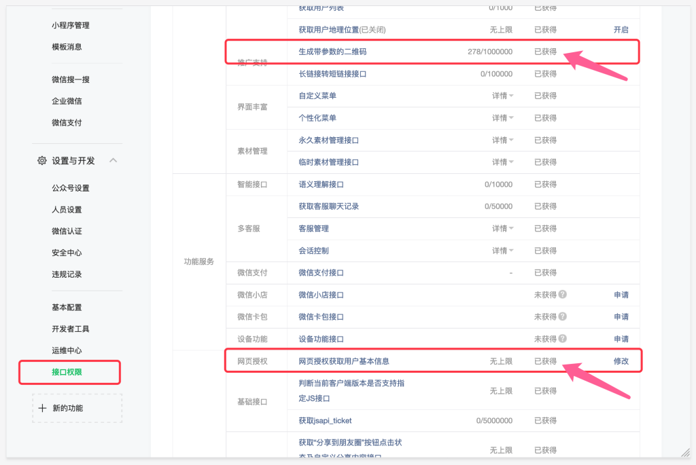
Task: Expand 详情 dropdown for 会话控制
Action: (x=502, y=250)
